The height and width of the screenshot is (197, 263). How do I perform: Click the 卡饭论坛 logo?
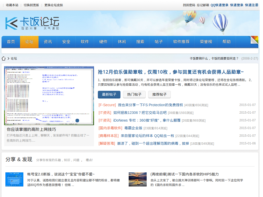[32, 23]
